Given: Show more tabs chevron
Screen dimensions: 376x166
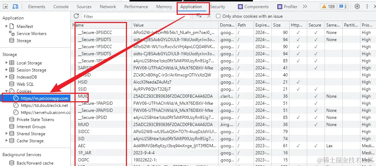Looking at the screenshot, I should (305, 6).
